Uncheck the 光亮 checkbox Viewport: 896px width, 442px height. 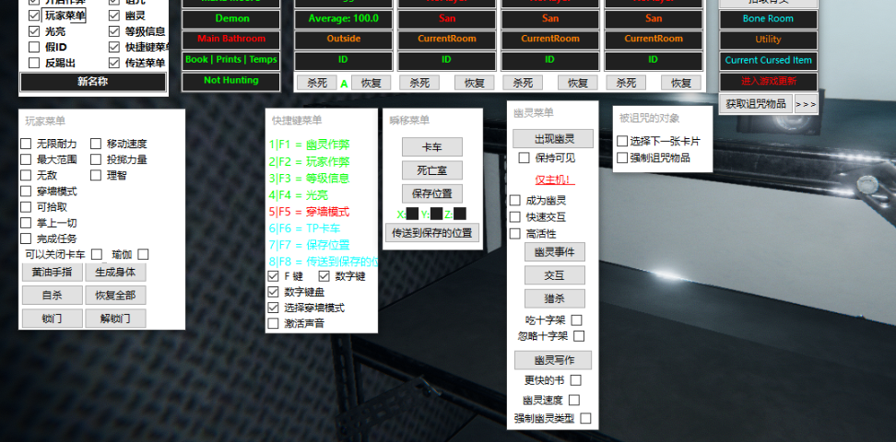[34, 31]
